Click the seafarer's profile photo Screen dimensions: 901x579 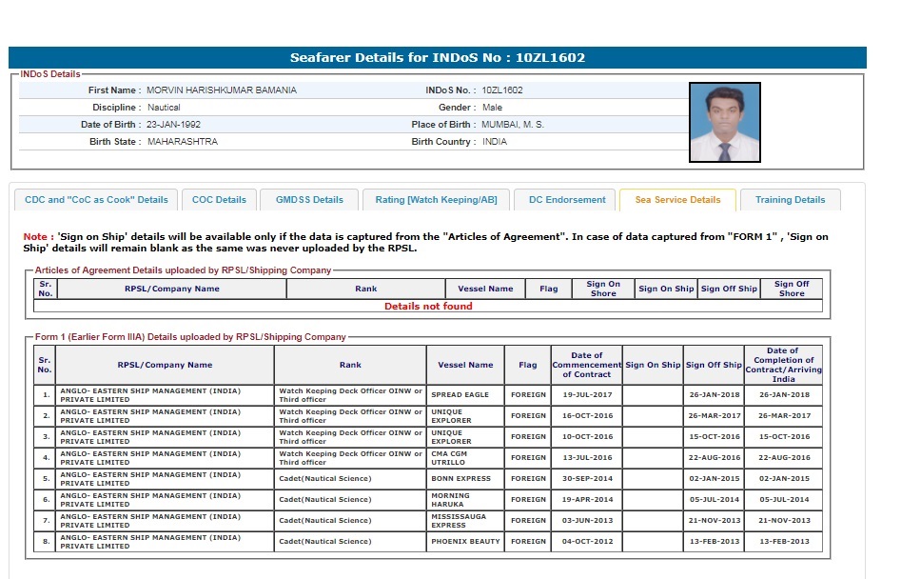(x=724, y=123)
